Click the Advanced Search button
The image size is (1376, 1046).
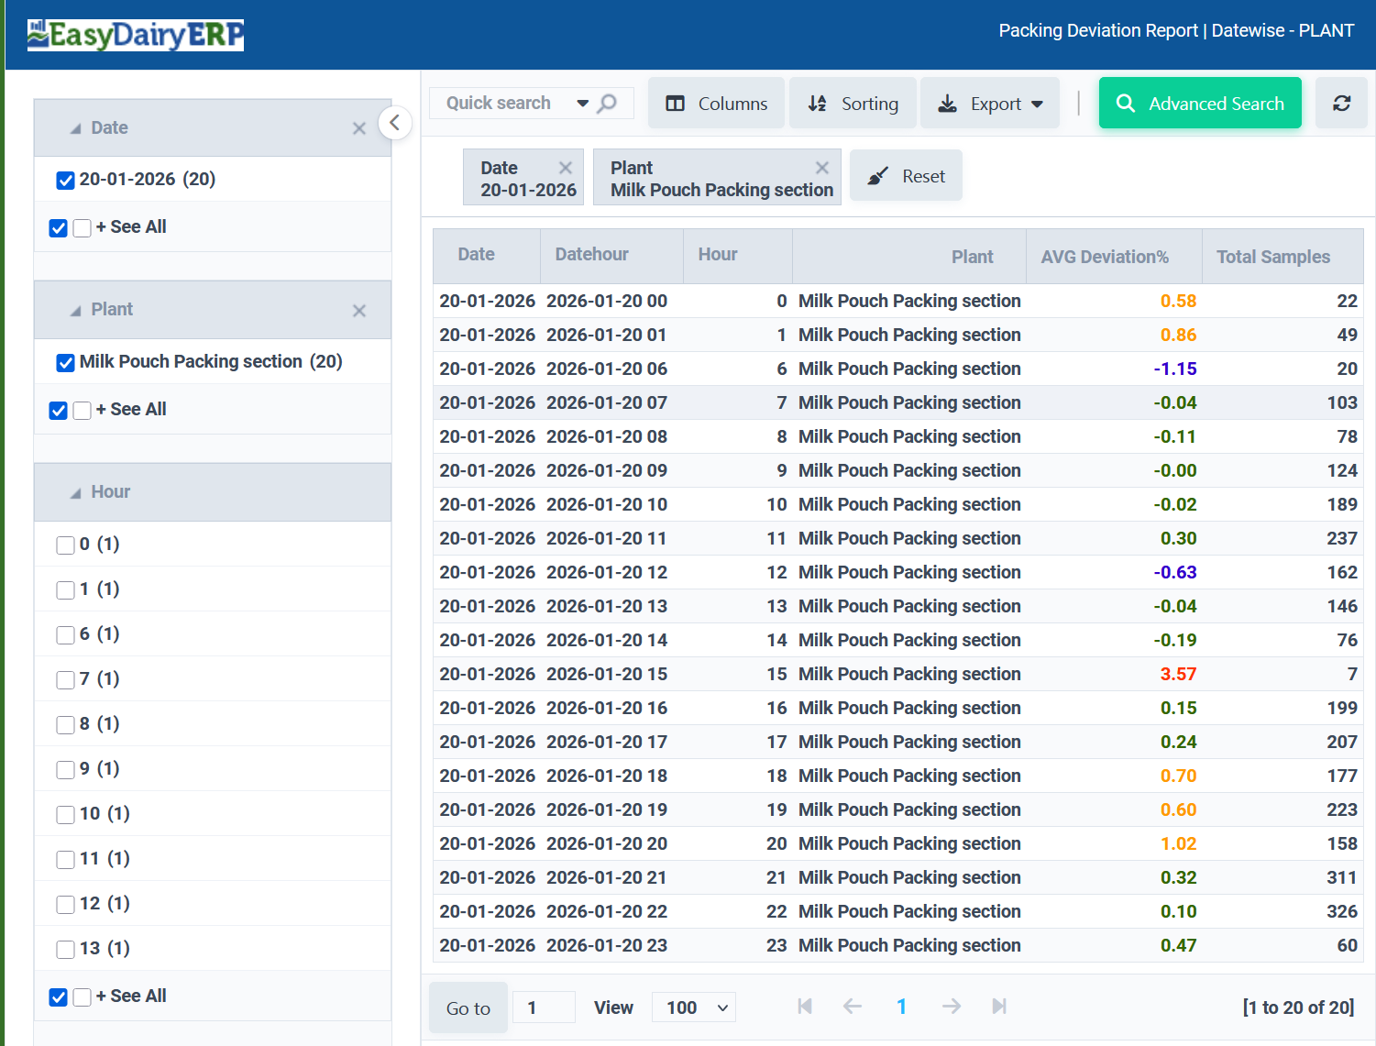pyautogui.click(x=1199, y=103)
